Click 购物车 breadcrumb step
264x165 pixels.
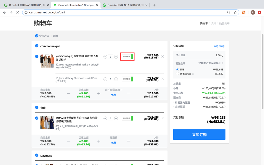tap(204, 23)
